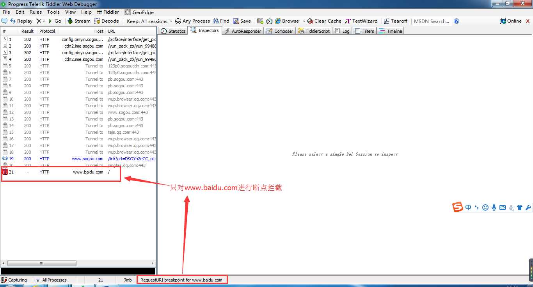Click RequestURI breakpoint status text

pos(181,280)
